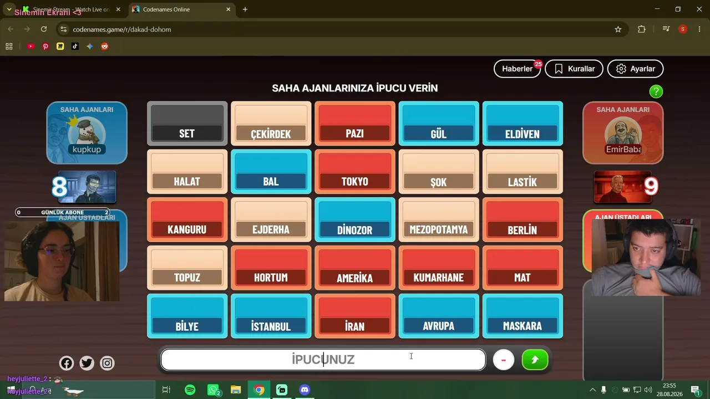Click the taskbar clock showing 23:55
Screen dimensions: 710x399
point(670,390)
